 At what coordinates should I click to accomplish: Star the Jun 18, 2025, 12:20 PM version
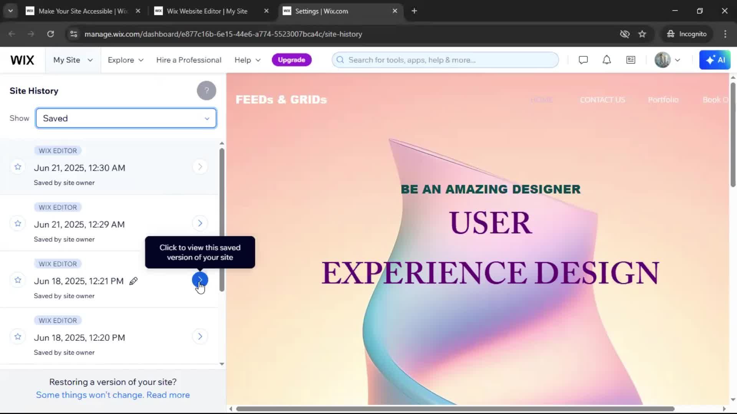18,337
